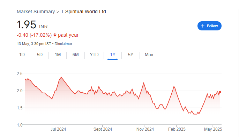The image size is (239, 137).
Task: Switch to the 1D range tab
Action: (22, 55)
